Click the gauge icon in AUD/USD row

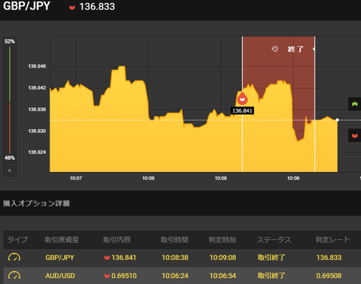click(14, 276)
